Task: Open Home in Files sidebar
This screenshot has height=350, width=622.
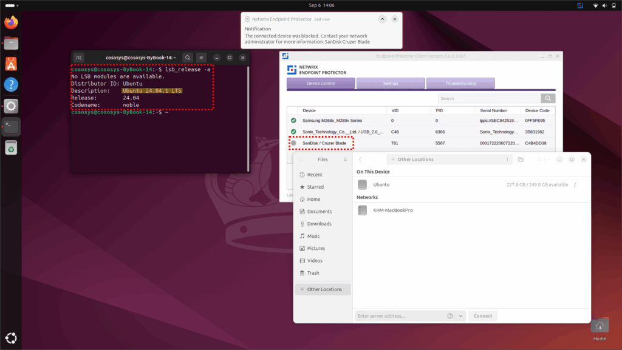Action: [x=323, y=199]
